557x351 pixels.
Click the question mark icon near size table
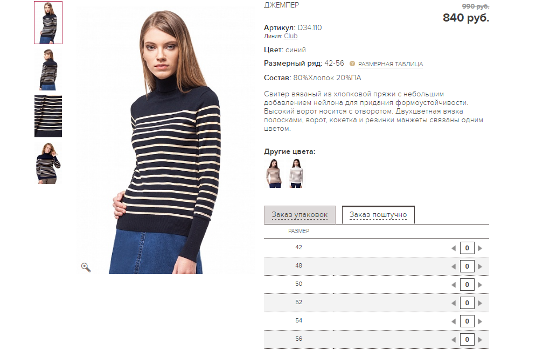coord(352,64)
